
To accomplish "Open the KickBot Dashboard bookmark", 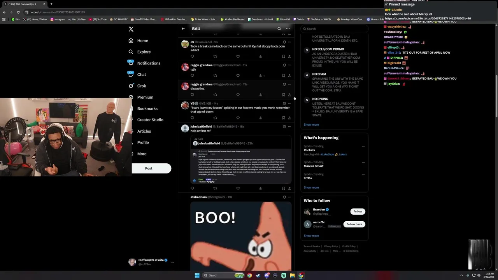I will coord(233,19).
